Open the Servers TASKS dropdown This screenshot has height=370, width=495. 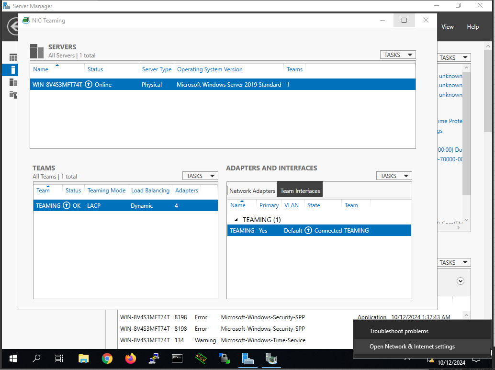pyautogui.click(x=398, y=55)
